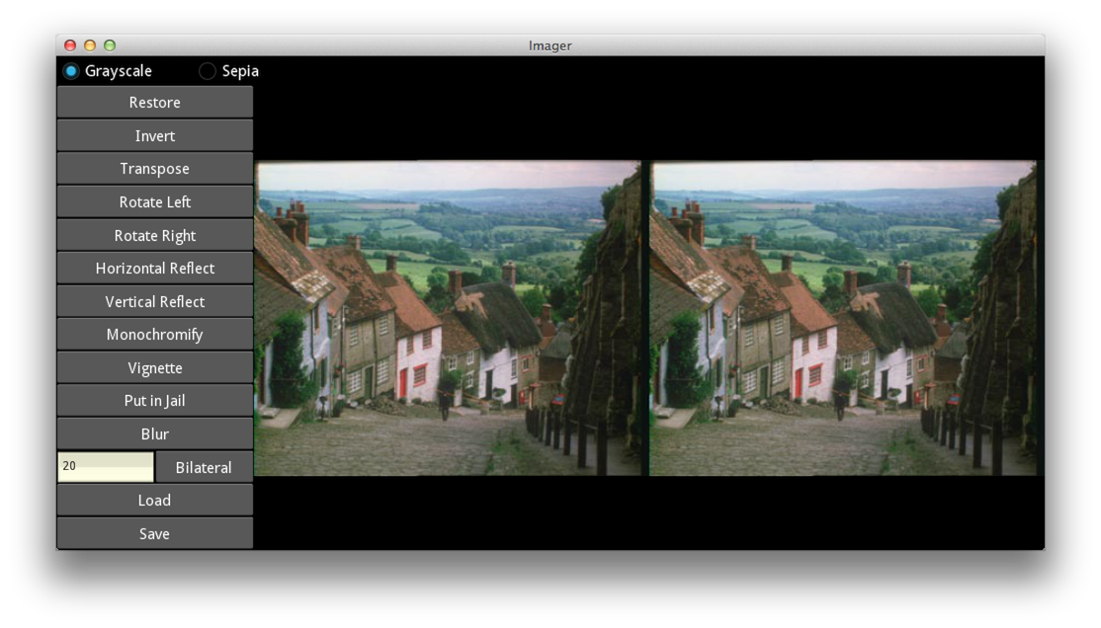This screenshot has width=1101, height=628.
Task: Click the Vertical Reflect button
Action: [x=155, y=302]
